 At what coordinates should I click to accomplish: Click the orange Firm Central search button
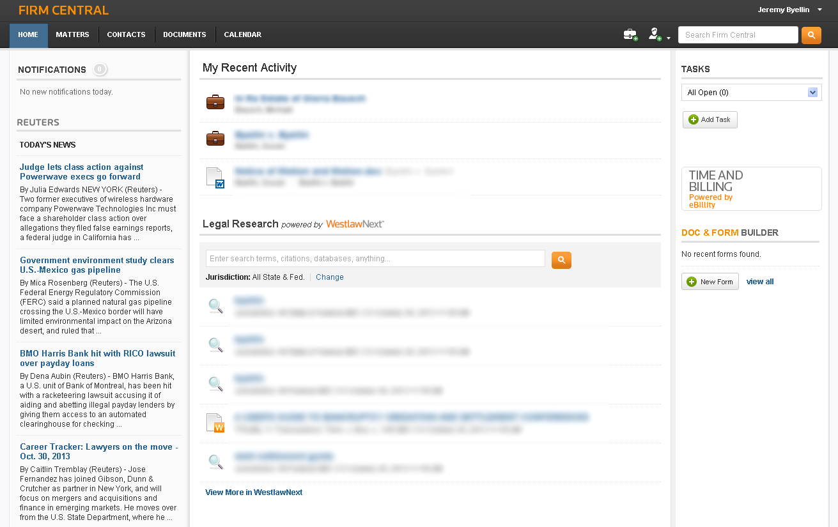pos(811,35)
